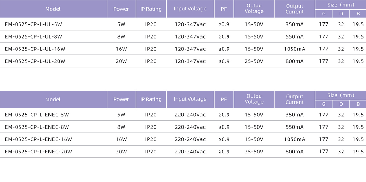
Task: Select model EM-0525-CP-L-ENEC-8W
Action: (37, 127)
